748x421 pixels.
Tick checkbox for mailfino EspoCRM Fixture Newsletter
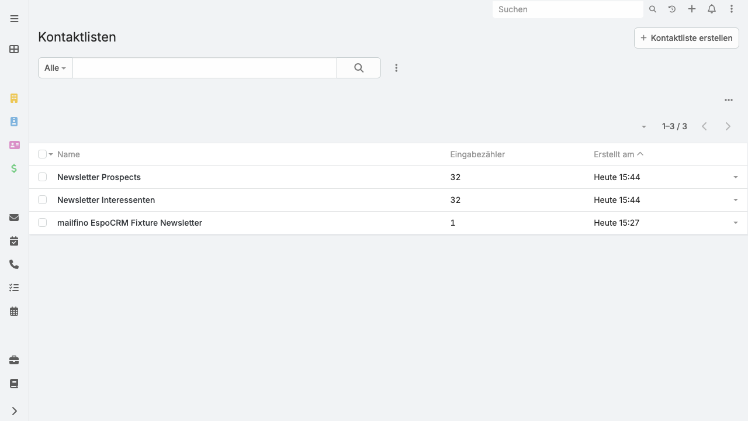tap(42, 223)
